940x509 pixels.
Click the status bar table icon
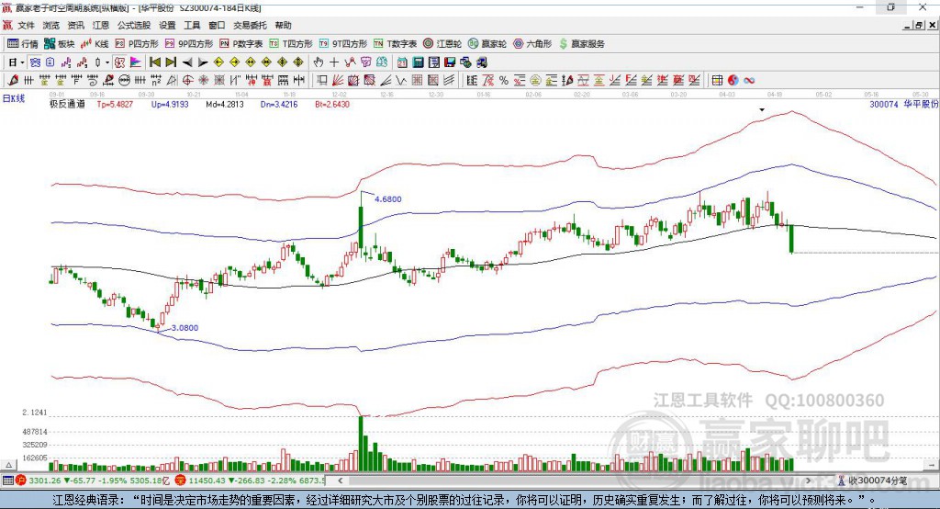tap(7, 481)
